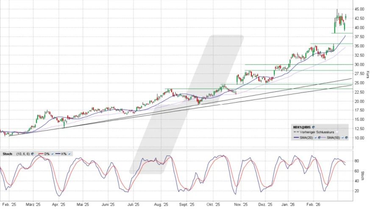Click the SMA(50) legend label
This screenshot has height=209, width=373.
(333, 138)
